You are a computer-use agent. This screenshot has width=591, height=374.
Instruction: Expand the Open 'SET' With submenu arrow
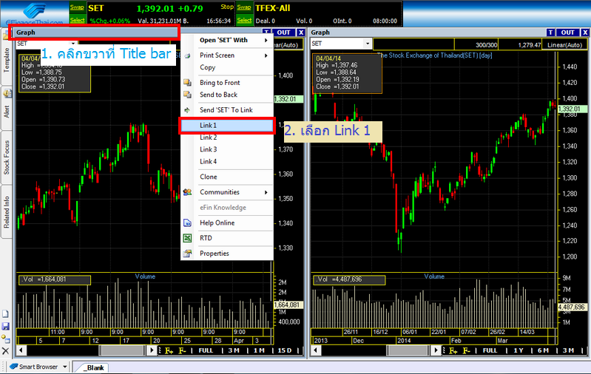coord(266,41)
